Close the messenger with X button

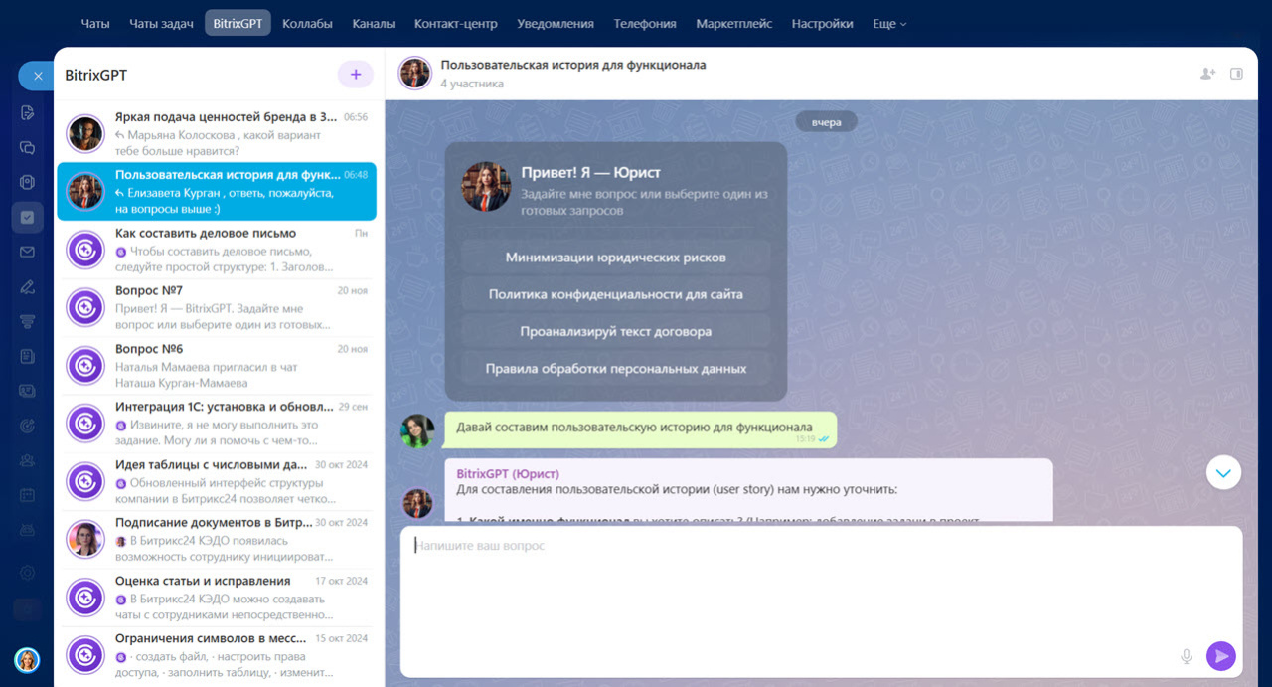point(37,76)
